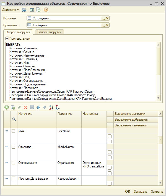This screenshot has width=166, height=196.
Task: Toggle добавления expression checkbox in Отчество row
Action: pos(110,152)
